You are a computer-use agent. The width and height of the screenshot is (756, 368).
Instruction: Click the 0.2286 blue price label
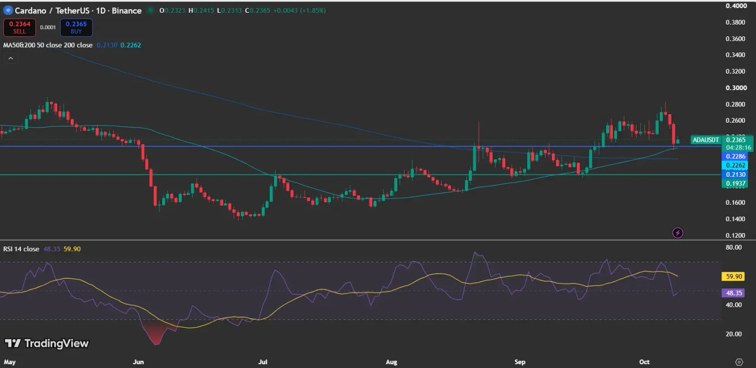[x=735, y=156]
